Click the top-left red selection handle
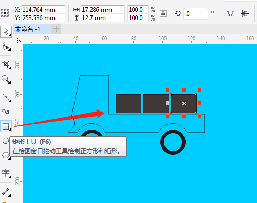The image size is (257, 203). click(x=168, y=90)
